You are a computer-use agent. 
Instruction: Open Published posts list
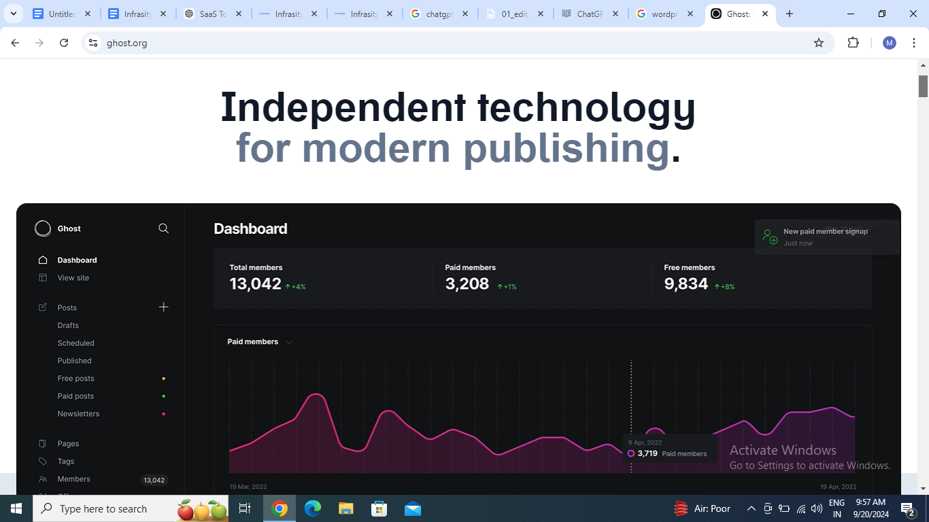pyautogui.click(x=75, y=360)
